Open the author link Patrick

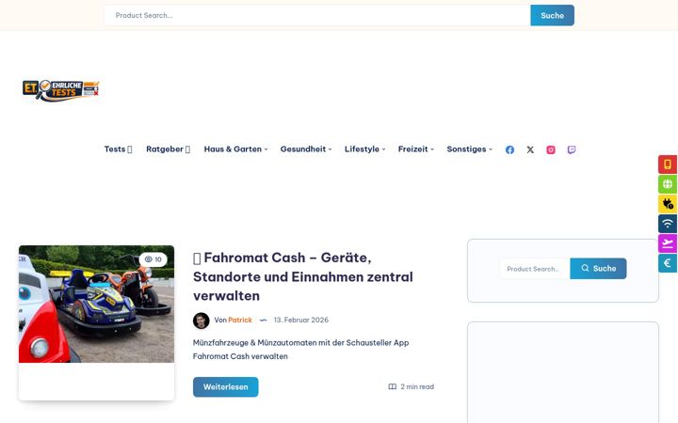pyautogui.click(x=240, y=321)
